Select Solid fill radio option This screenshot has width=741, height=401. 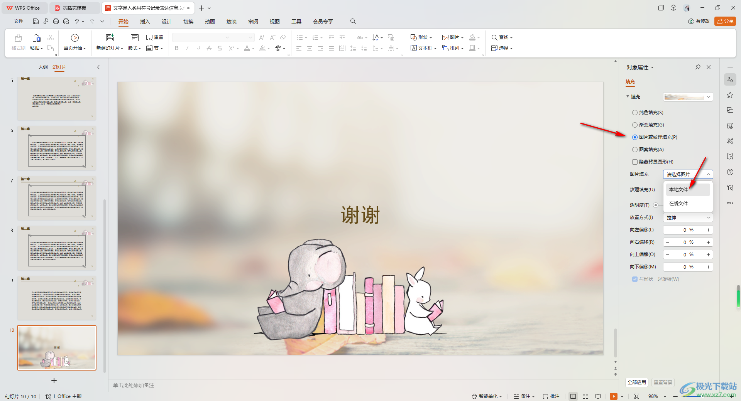click(x=634, y=113)
